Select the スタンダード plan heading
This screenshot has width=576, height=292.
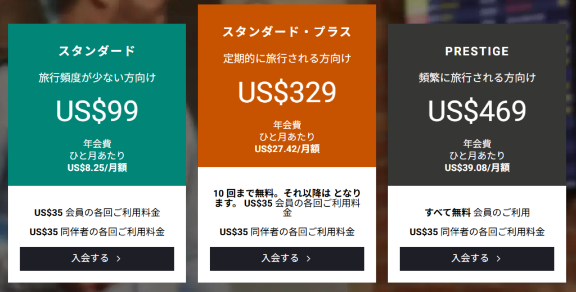point(97,51)
